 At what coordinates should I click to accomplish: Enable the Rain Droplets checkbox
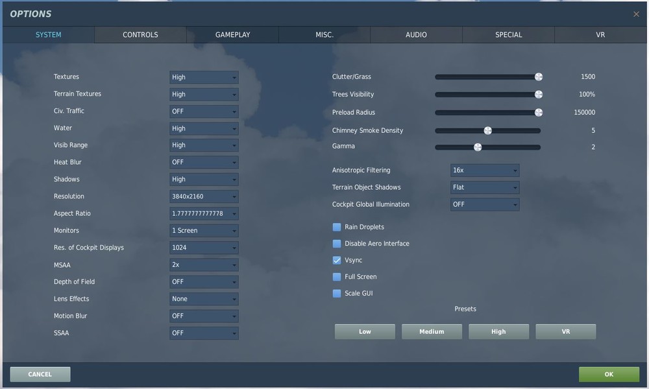click(x=336, y=227)
